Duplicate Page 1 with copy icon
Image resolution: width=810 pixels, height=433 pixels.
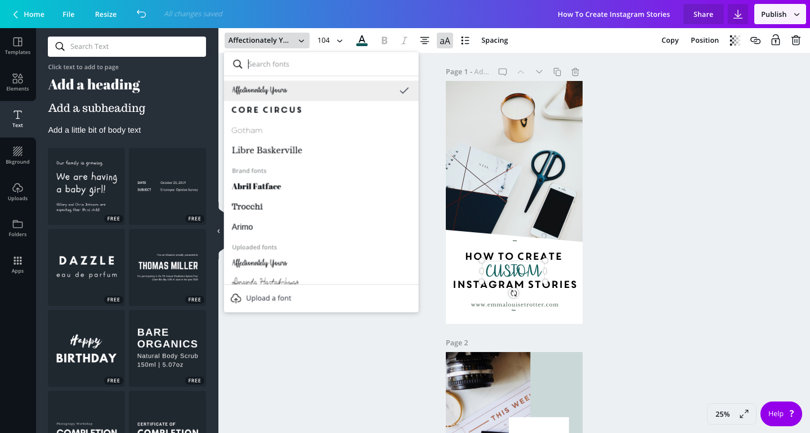pos(557,72)
